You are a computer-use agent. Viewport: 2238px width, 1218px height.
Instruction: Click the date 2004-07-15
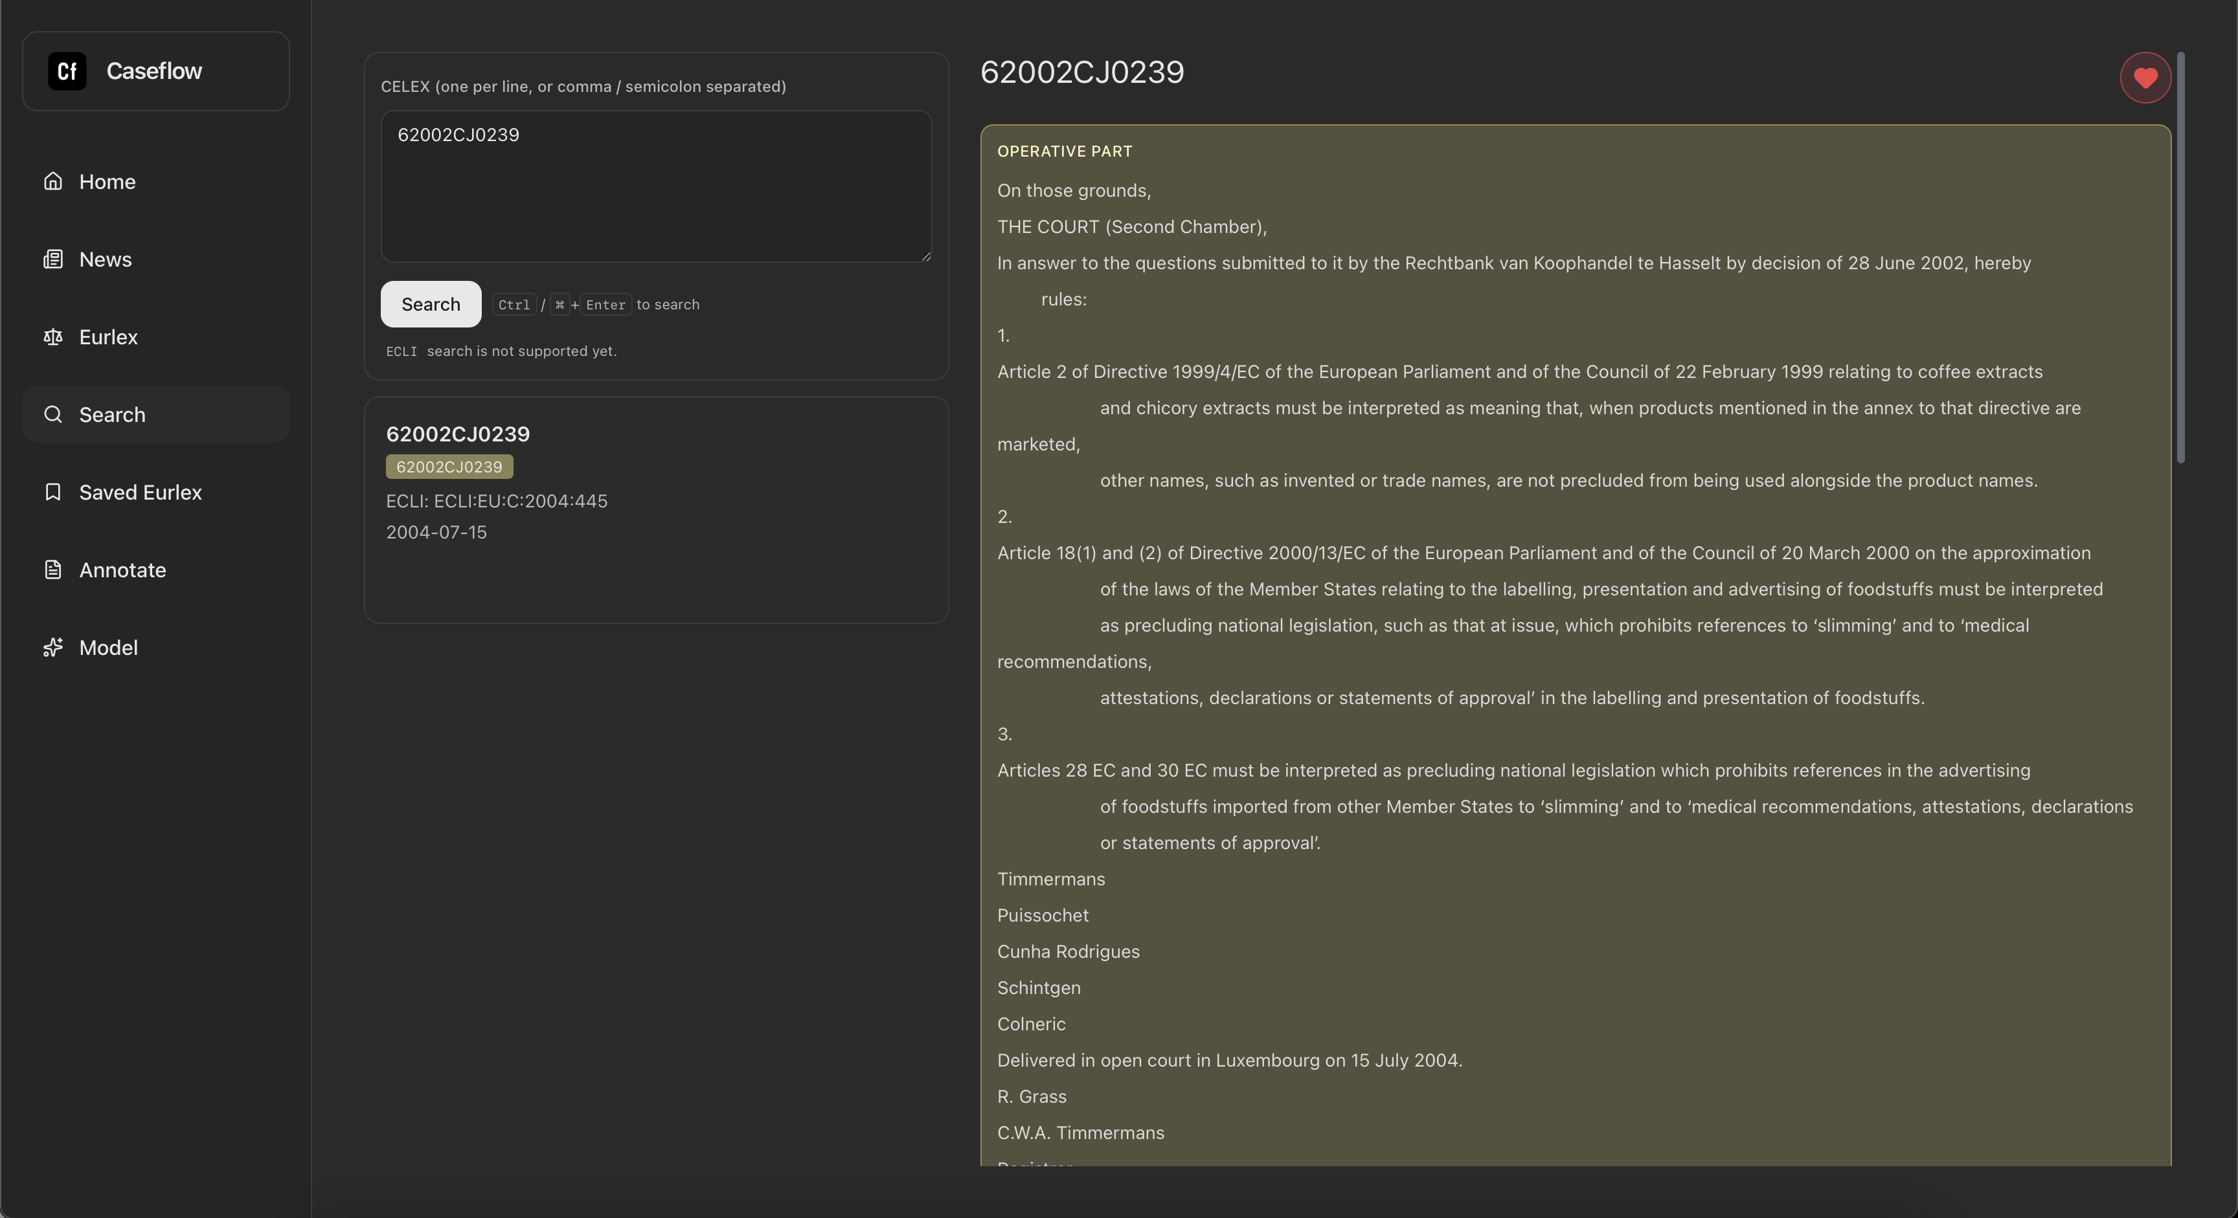[436, 532]
